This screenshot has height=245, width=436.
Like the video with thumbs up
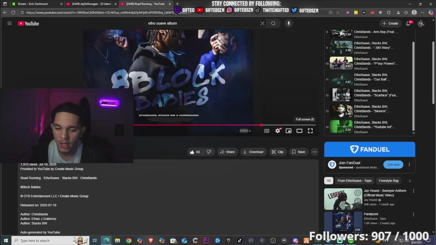coord(194,152)
